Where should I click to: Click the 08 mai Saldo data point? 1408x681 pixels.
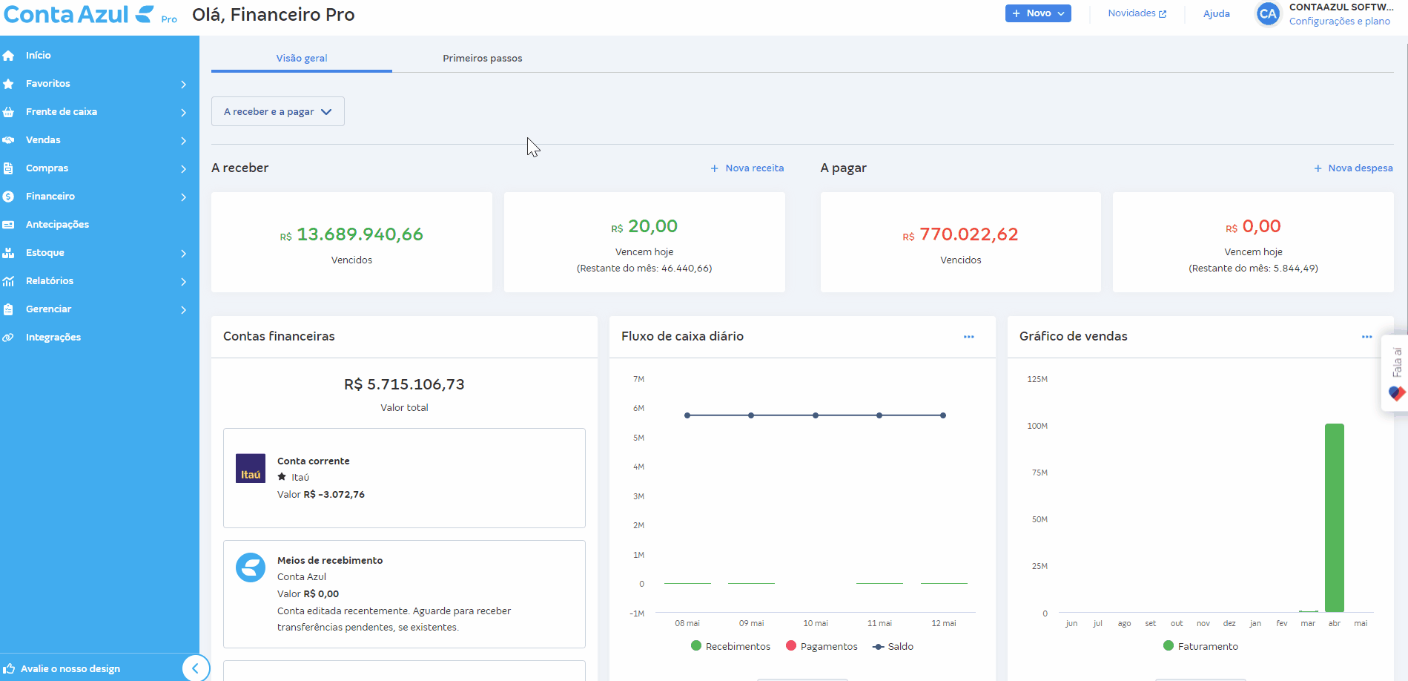(x=687, y=415)
